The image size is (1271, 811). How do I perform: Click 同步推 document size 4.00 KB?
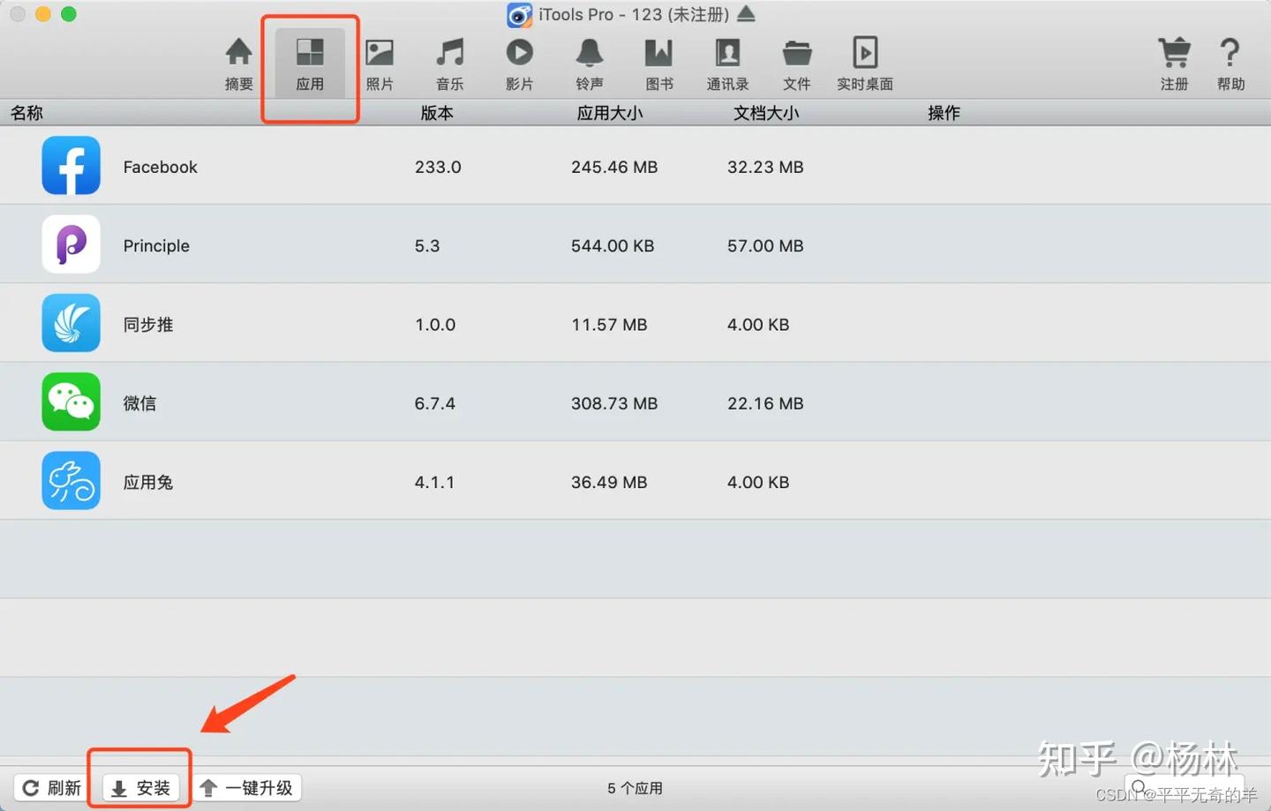[x=758, y=325]
